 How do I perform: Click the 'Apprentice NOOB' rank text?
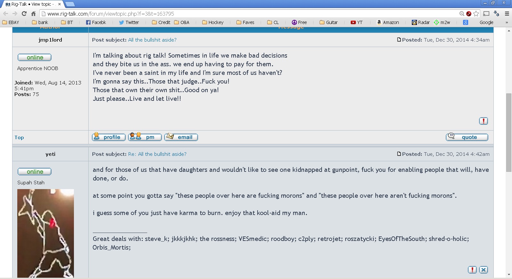[x=38, y=68]
